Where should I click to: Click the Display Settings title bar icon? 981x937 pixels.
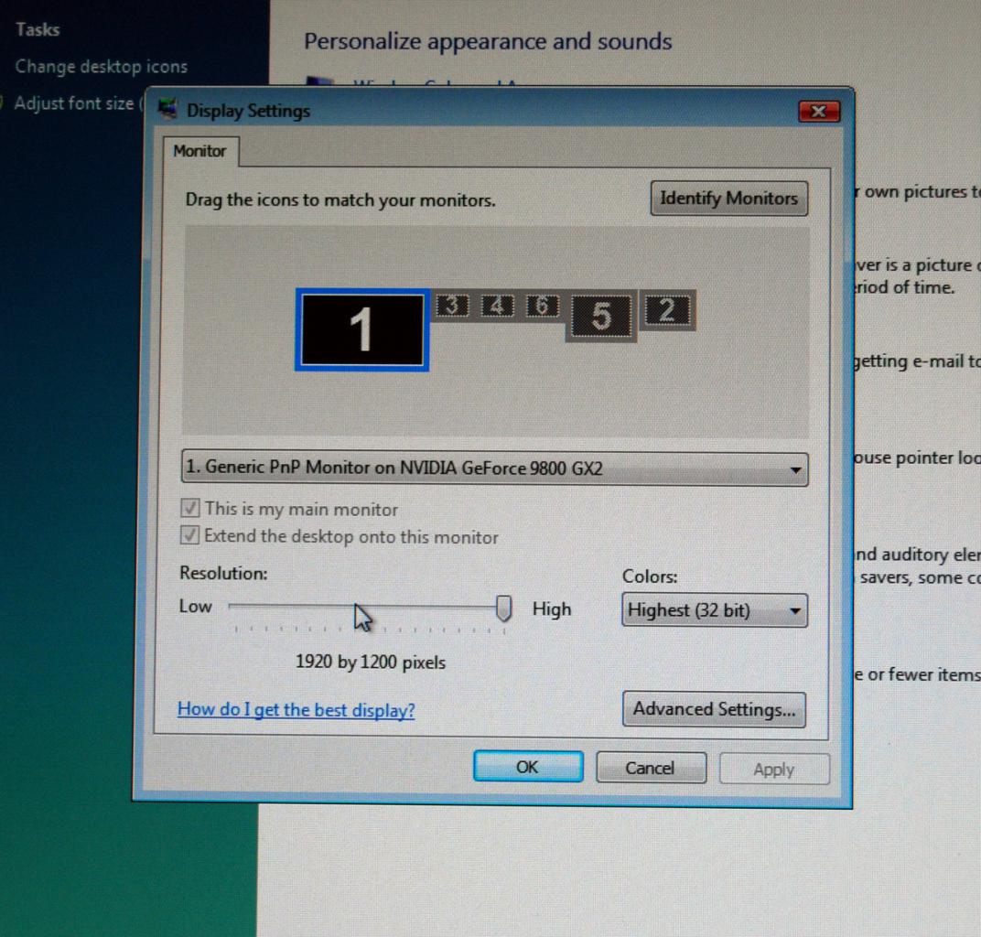click(x=167, y=110)
